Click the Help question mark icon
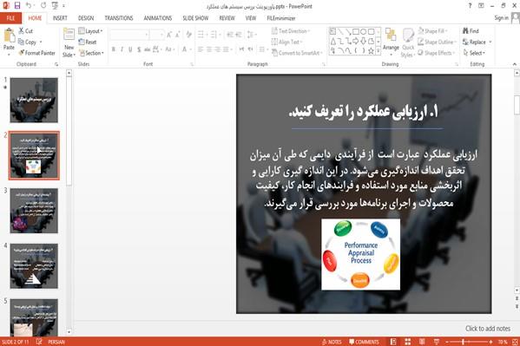520x346 pixels. pos(470,5)
